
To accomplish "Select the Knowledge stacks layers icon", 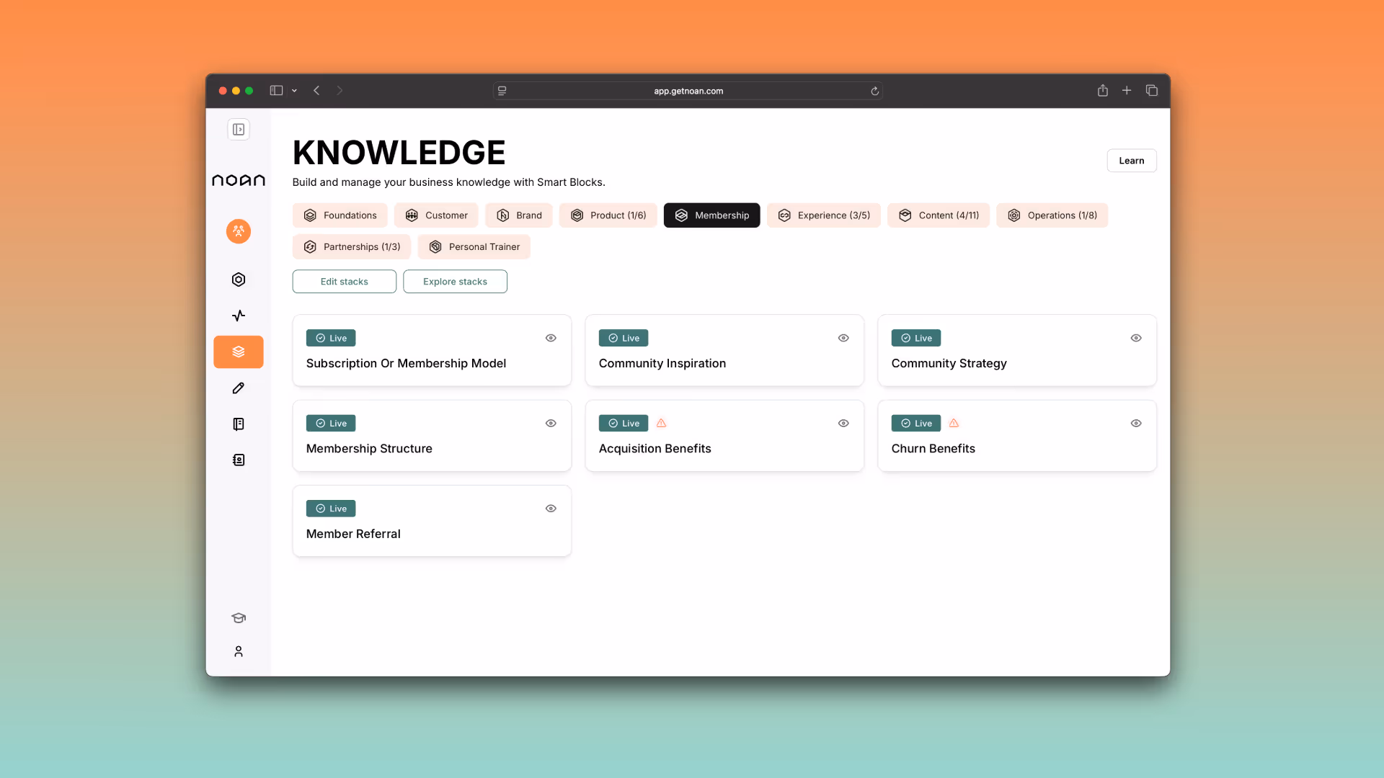I will [x=239, y=352].
